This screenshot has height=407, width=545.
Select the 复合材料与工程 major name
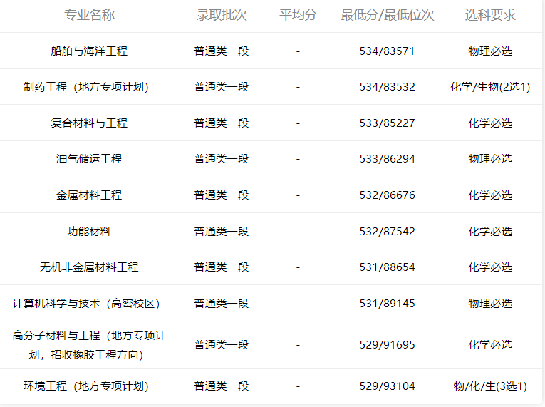[89, 123]
